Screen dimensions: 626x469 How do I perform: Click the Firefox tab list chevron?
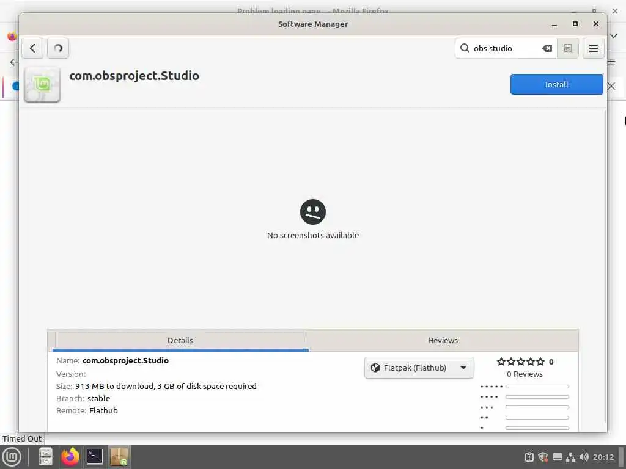[x=614, y=36]
